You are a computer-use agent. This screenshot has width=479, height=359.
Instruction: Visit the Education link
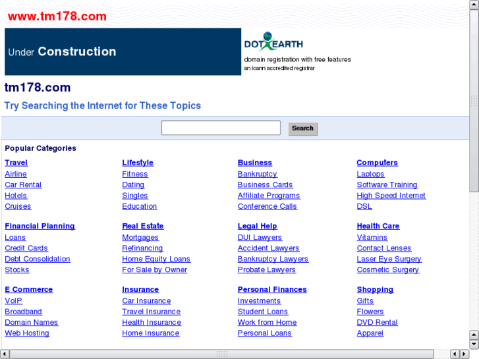tap(140, 206)
